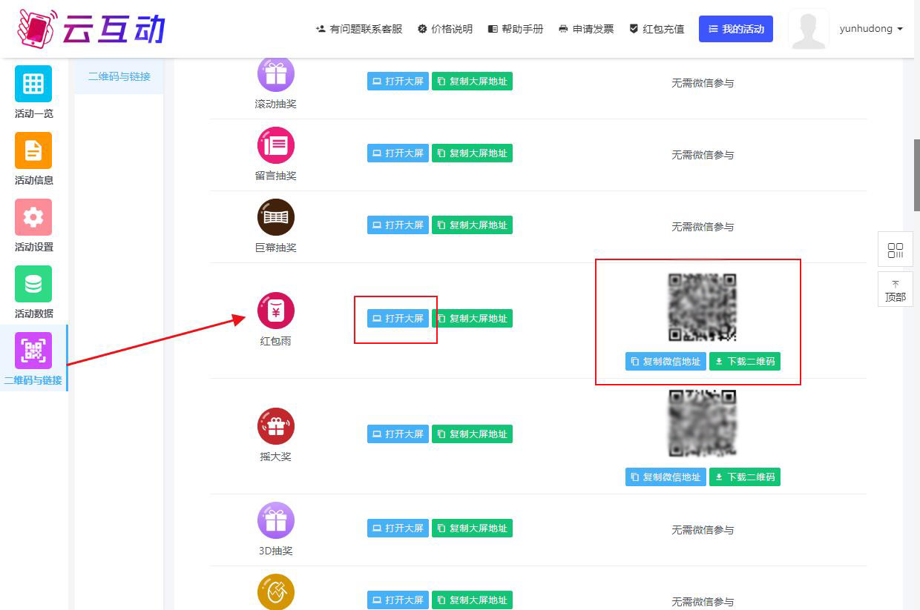Click the 红包雨 red envelope icon
The image size is (920, 610).
click(276, 311)
